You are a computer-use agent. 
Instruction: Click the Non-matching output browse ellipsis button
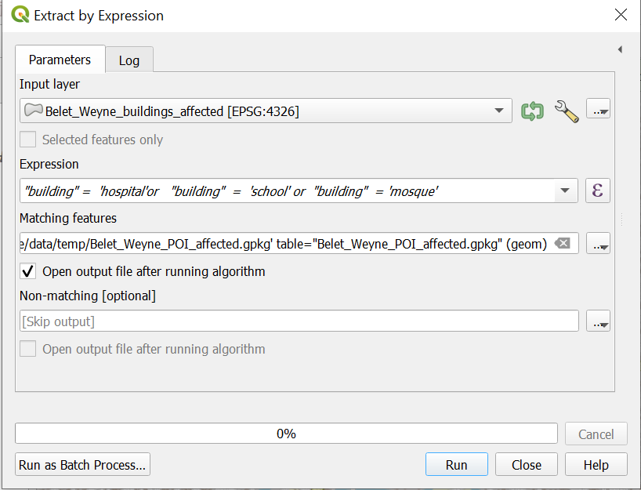tap(598, 321)
